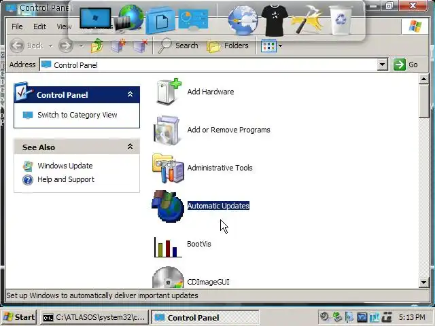Click the Forward arrow button

point(66,46)
